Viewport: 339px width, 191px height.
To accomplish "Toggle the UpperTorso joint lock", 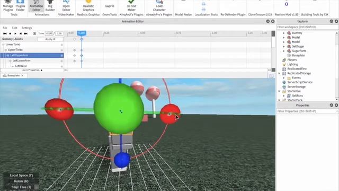I will [x=61, y=50].
